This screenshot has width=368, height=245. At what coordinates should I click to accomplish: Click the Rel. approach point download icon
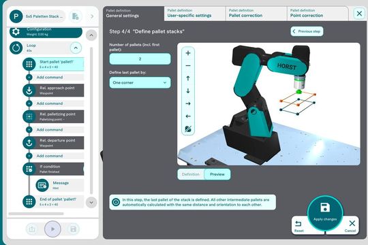29,91
